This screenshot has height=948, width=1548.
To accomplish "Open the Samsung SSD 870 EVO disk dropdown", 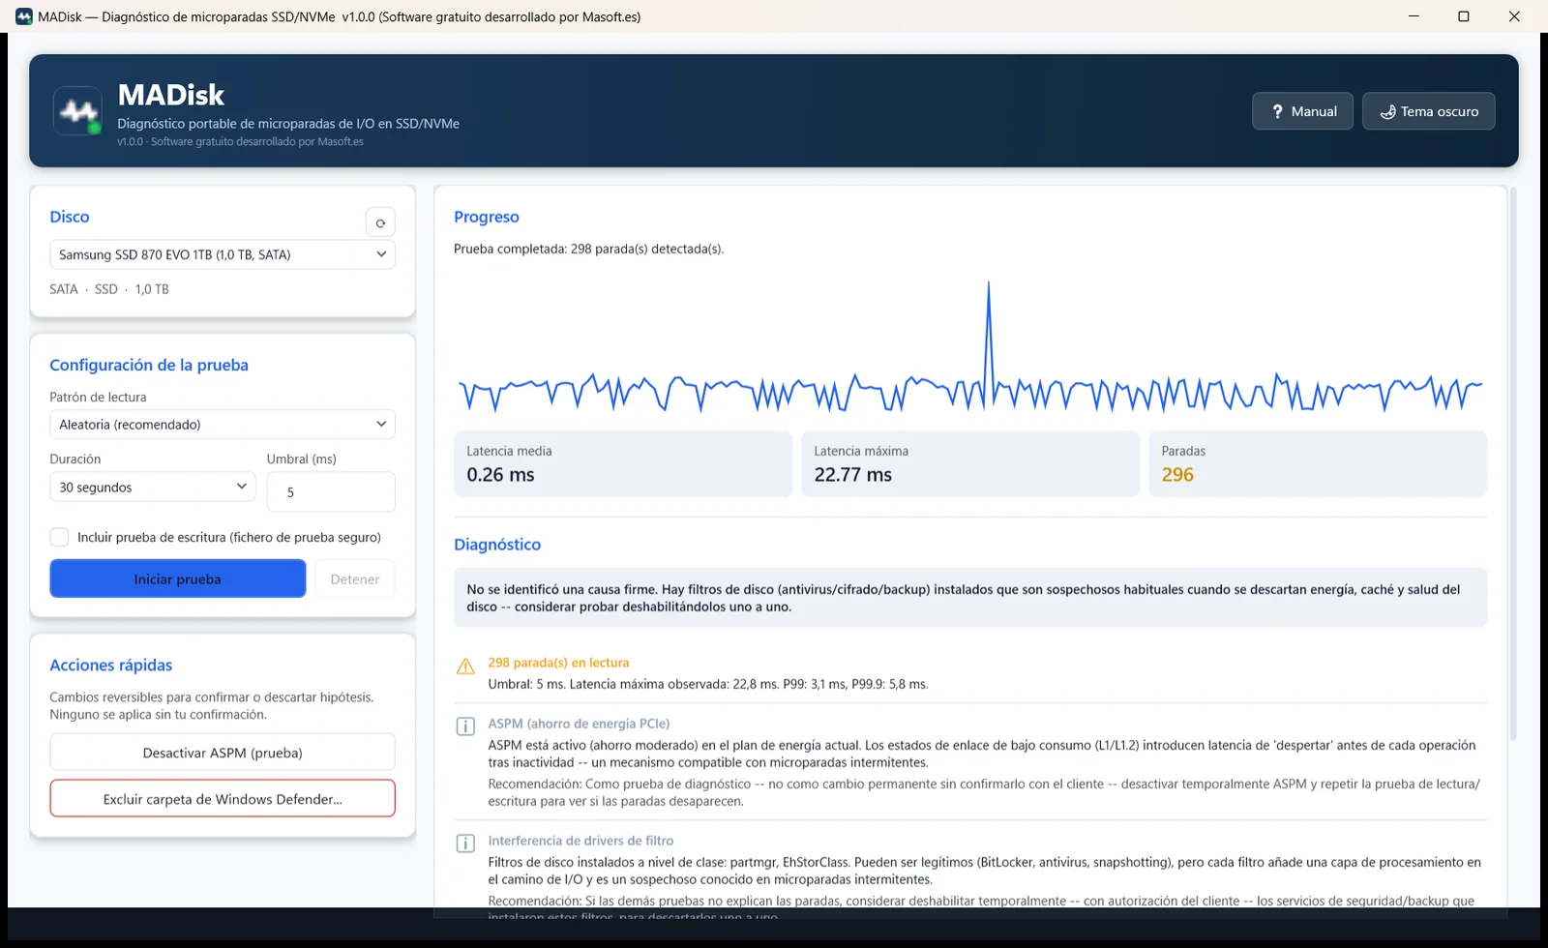I will 223,254.
